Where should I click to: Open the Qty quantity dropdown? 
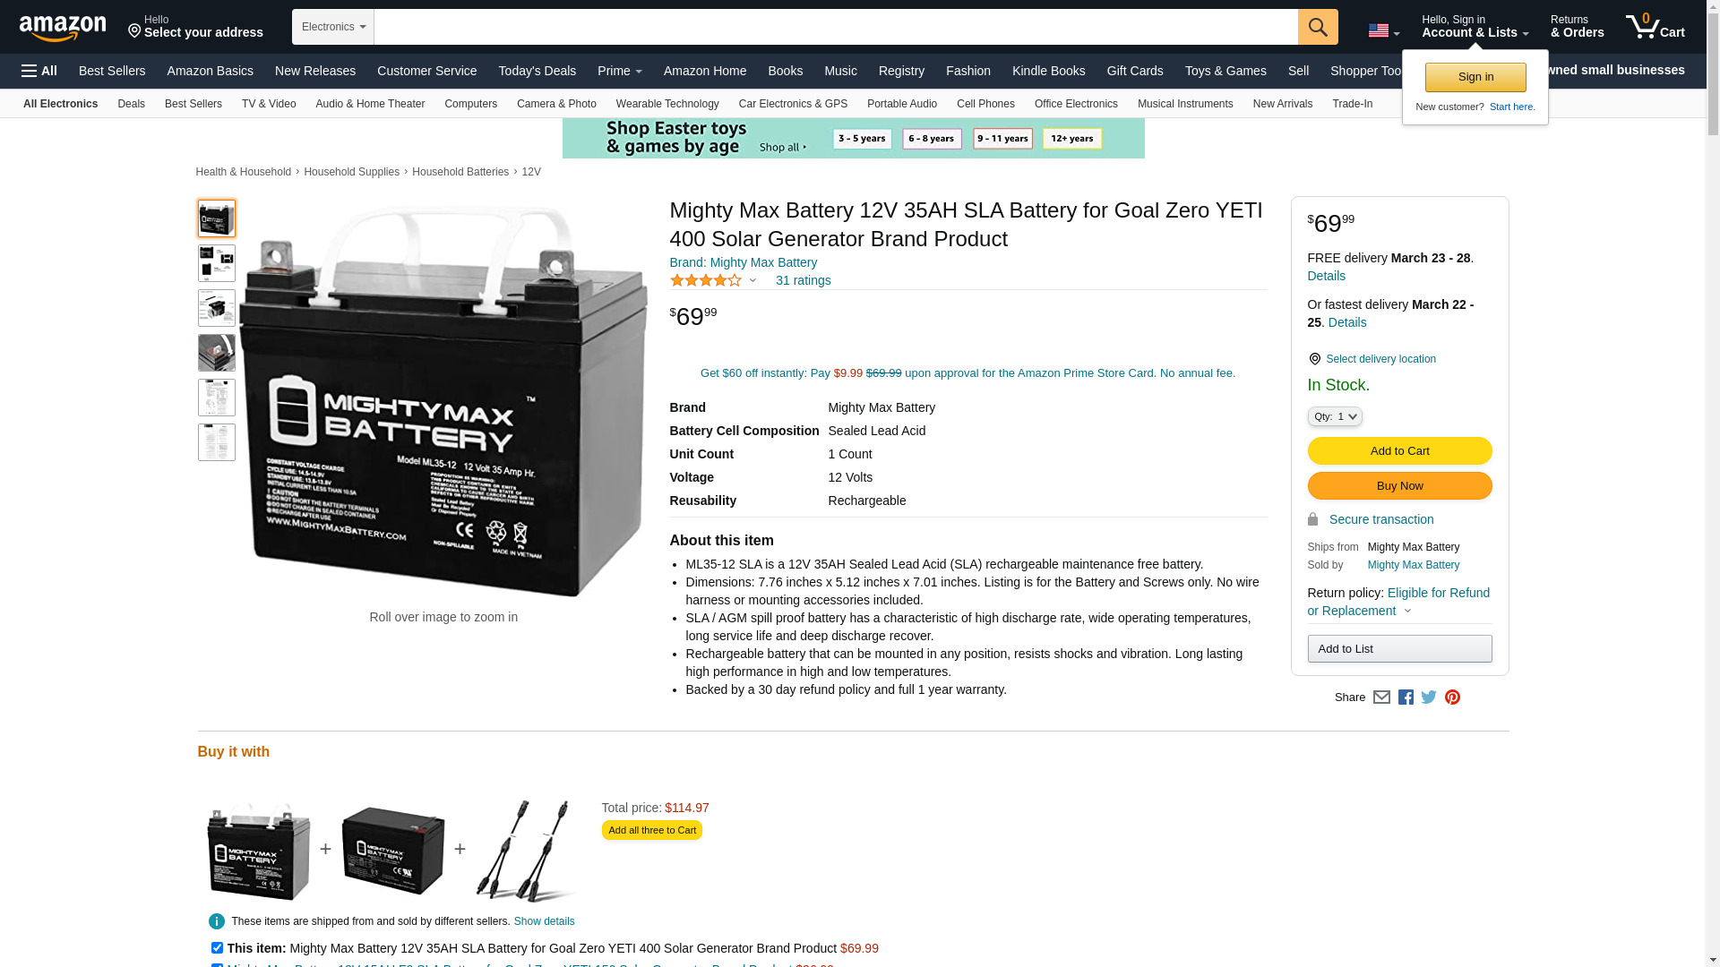1334,416
